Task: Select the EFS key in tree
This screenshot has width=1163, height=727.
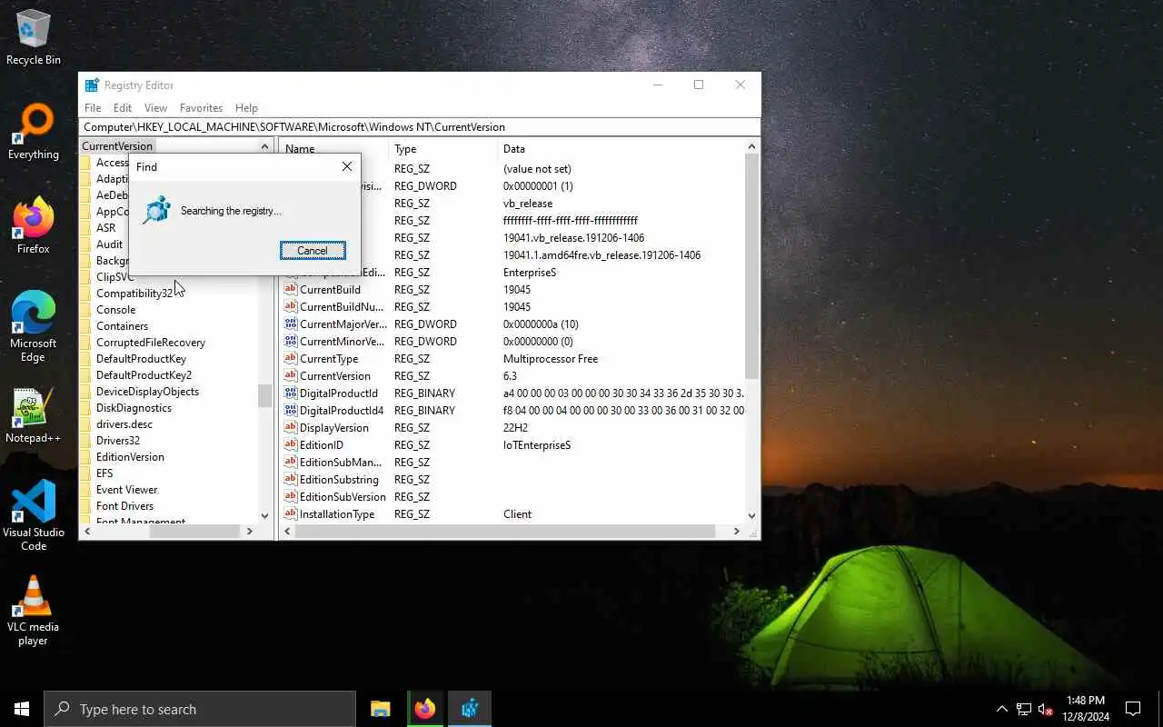Action: (x=104, y=473)
